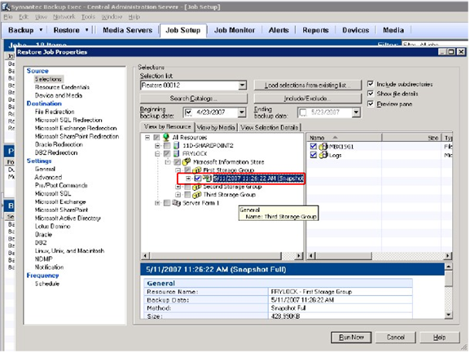Sort by the Size column header
The height and width of the screenshot is (353, 470).
[x=411, y=138]
